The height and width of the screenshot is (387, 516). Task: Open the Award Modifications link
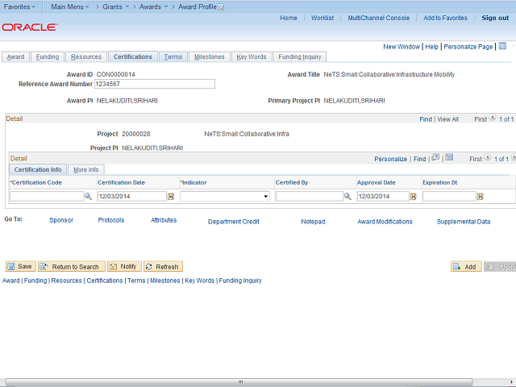point(385,222)
